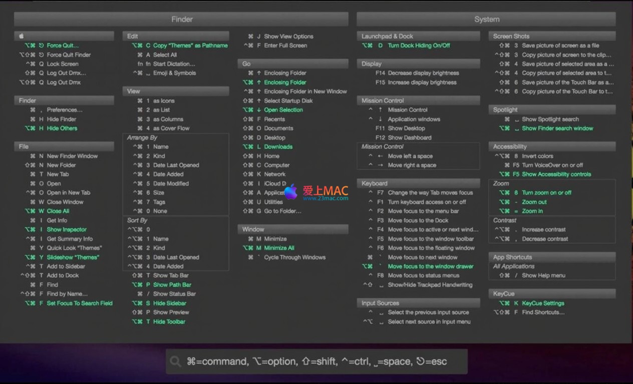The image size is (633, 384).
Task: Click the 爱上MAC Apple watermark logo
Action: coord(291,191)
